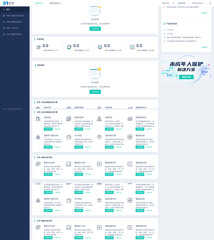Image resolution: width=214 pixels, height=240 pixels.
Task: Switch to the 运营平台 tab
Action: click(39, 3)
